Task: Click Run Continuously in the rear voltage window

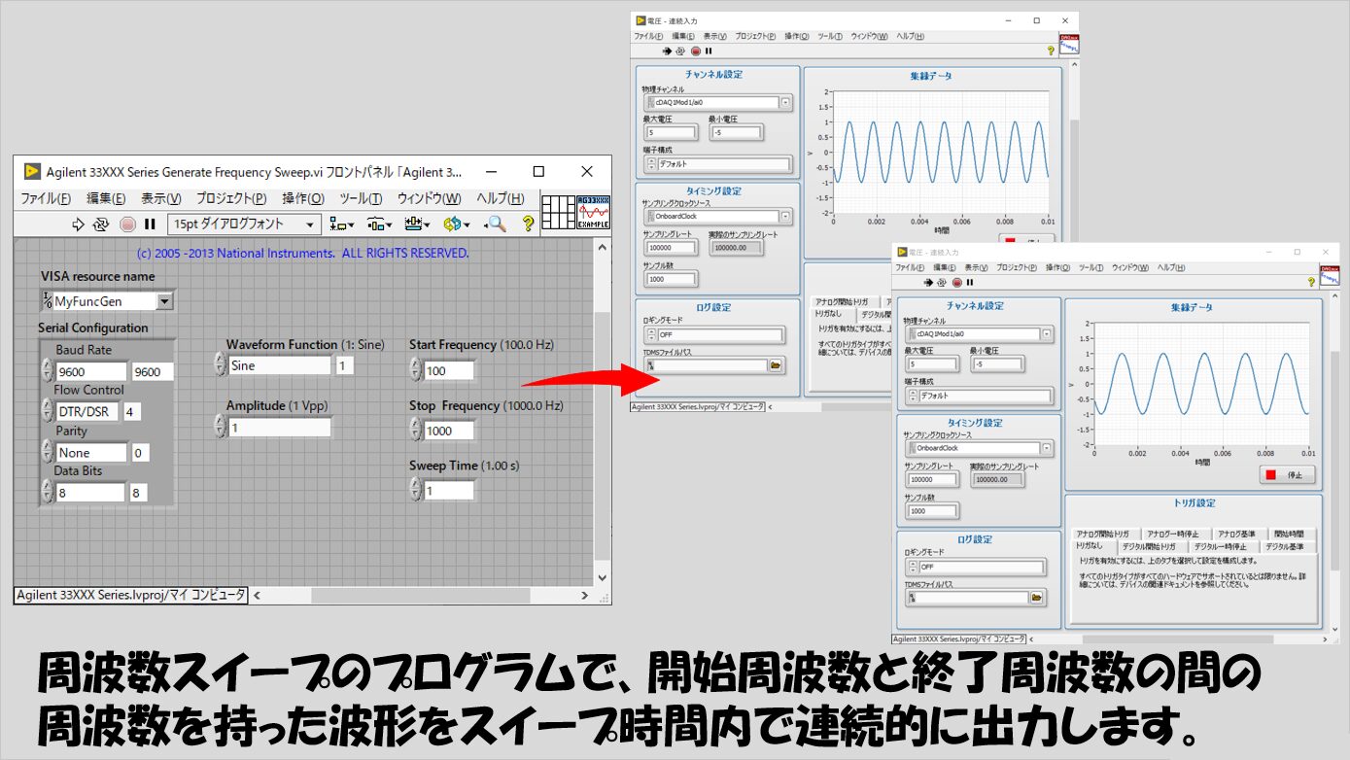Action: pos(680,51)
